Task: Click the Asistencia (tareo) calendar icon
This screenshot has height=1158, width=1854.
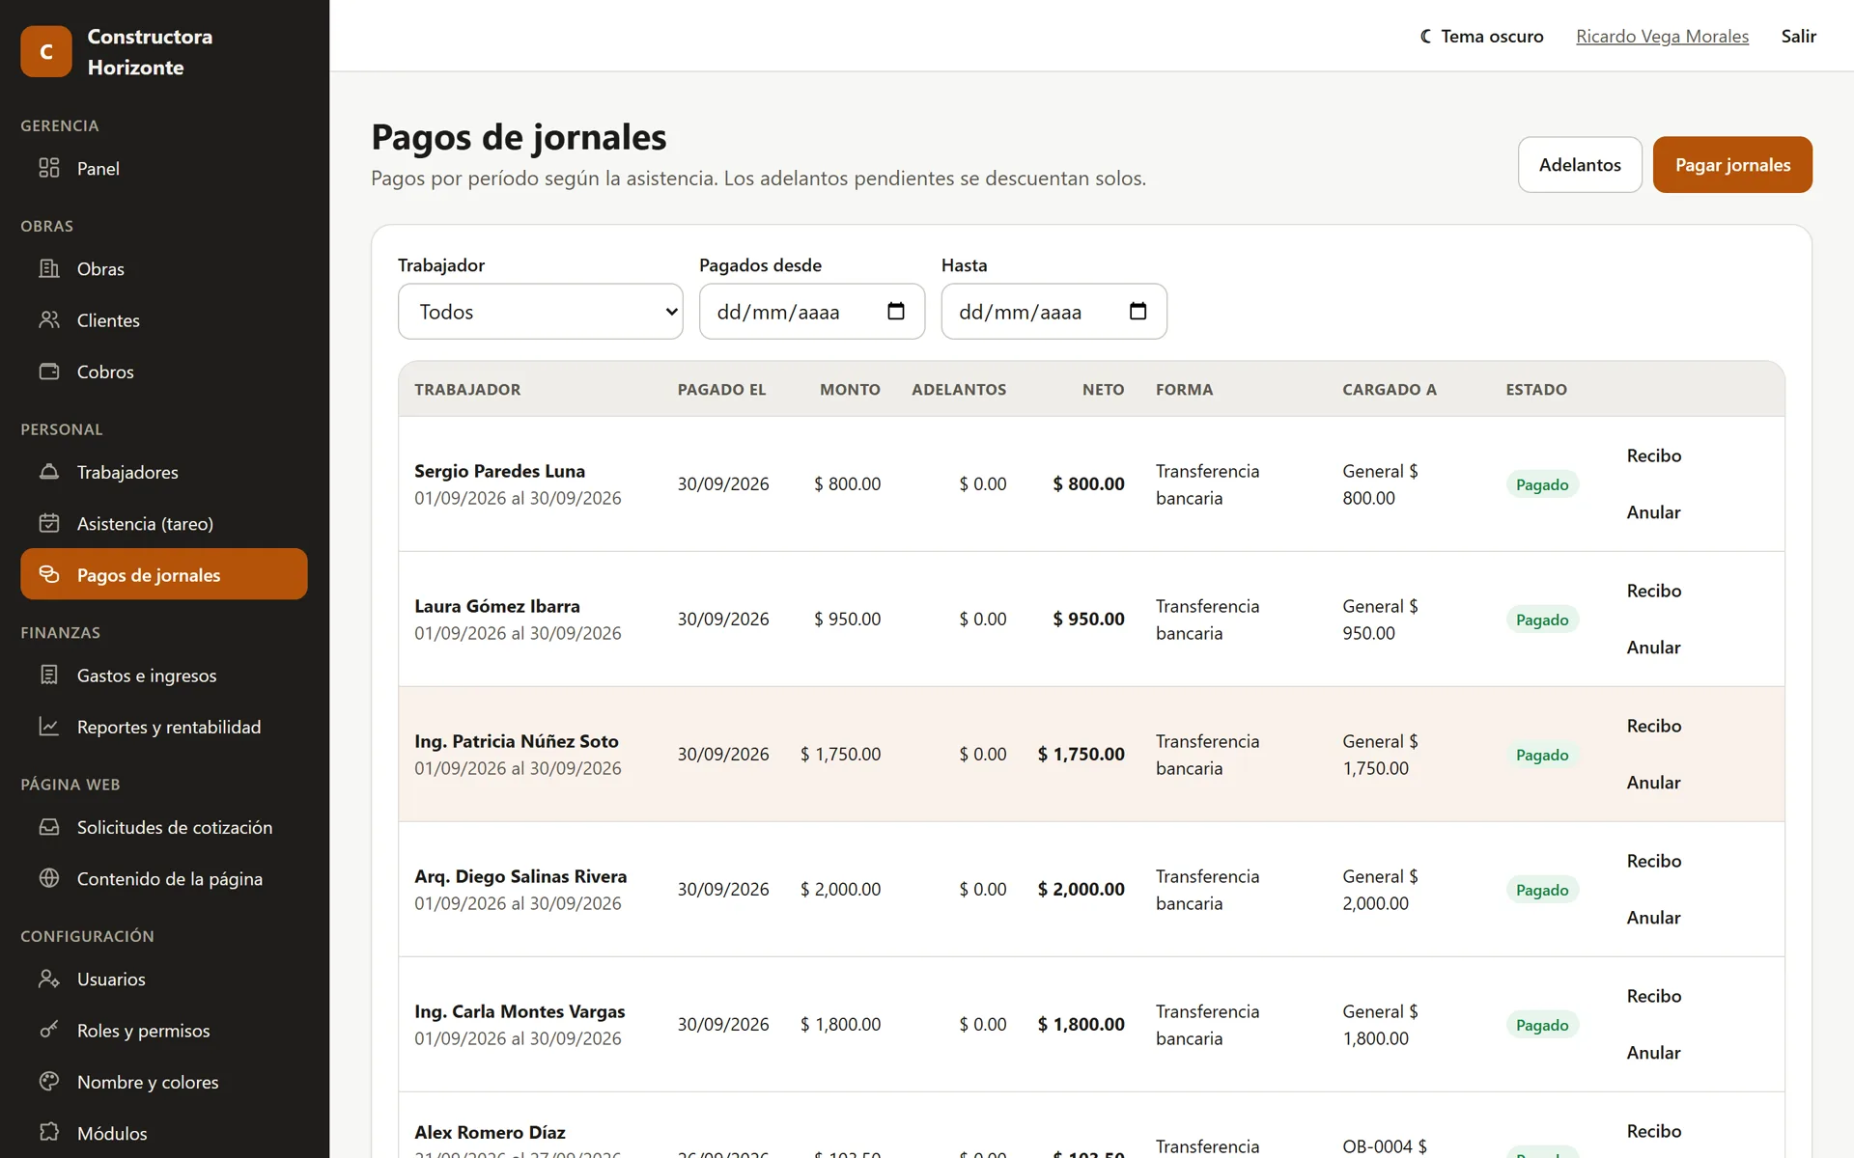Action: click(49, 523)
